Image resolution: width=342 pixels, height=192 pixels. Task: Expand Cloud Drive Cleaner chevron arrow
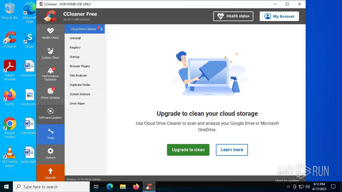point(102,29)
